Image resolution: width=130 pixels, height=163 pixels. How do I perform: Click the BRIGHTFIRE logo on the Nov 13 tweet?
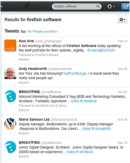click(10, 147)
